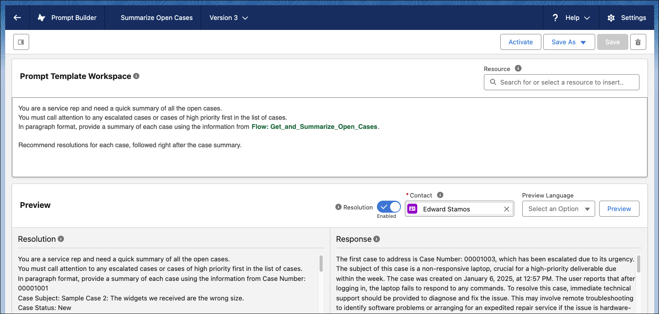Click 'The first case to address' response text
The image size is (659, 314).
coord(485,259)
